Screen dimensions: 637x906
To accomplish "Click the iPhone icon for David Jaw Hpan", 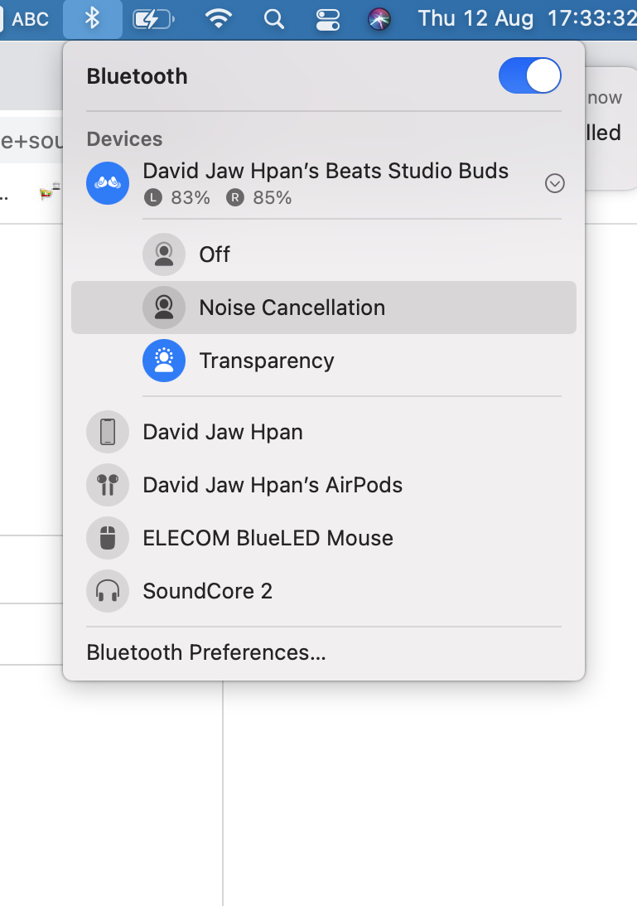I will 108,432.
